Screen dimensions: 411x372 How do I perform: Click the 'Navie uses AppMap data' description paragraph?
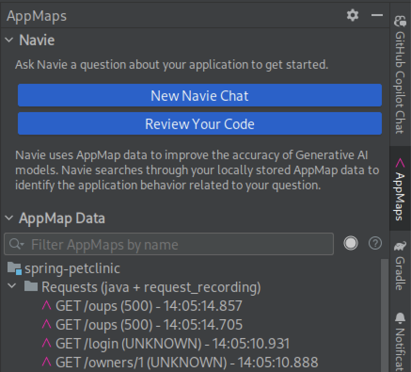coord(197,170)
